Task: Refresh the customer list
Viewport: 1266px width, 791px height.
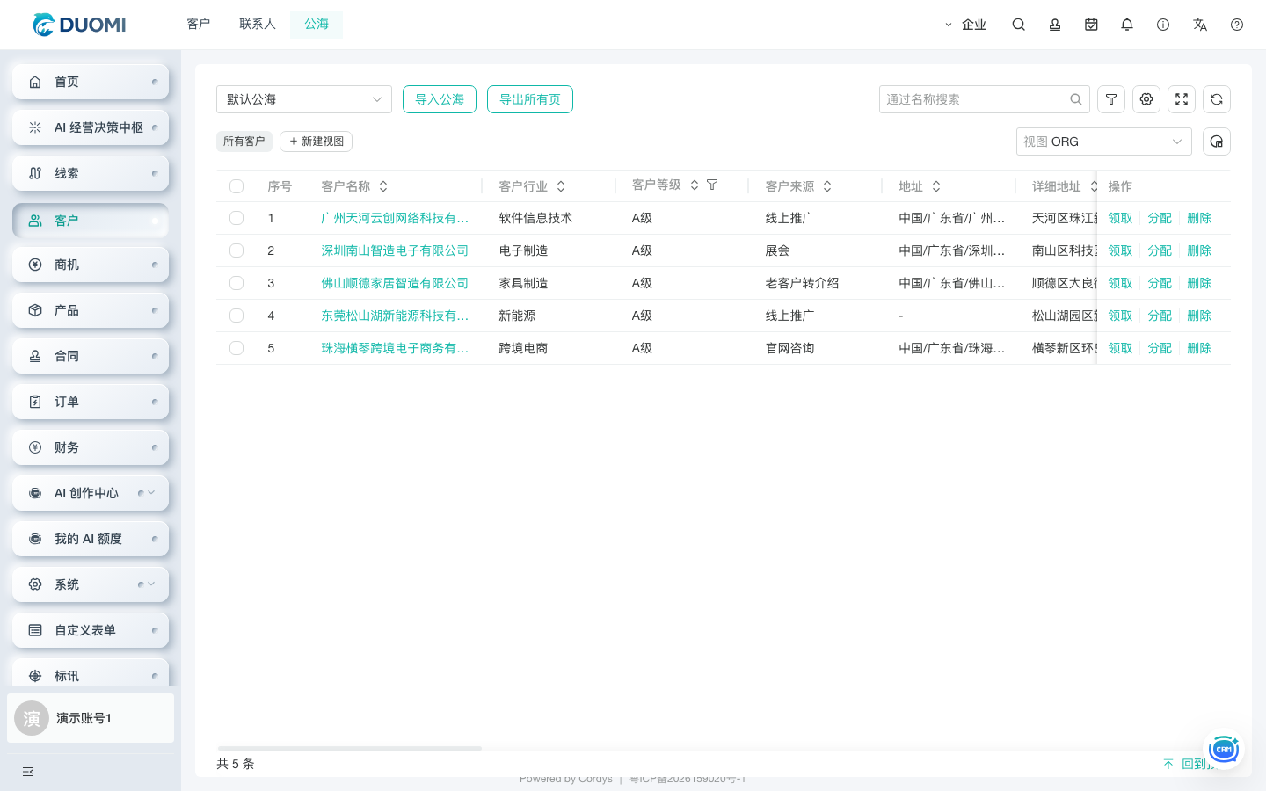Action: 1217,99
